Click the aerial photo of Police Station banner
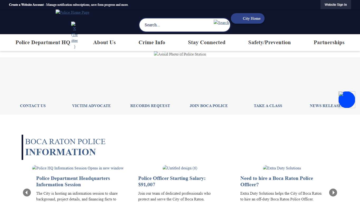The image size is (360, 202). pos(180,54)
